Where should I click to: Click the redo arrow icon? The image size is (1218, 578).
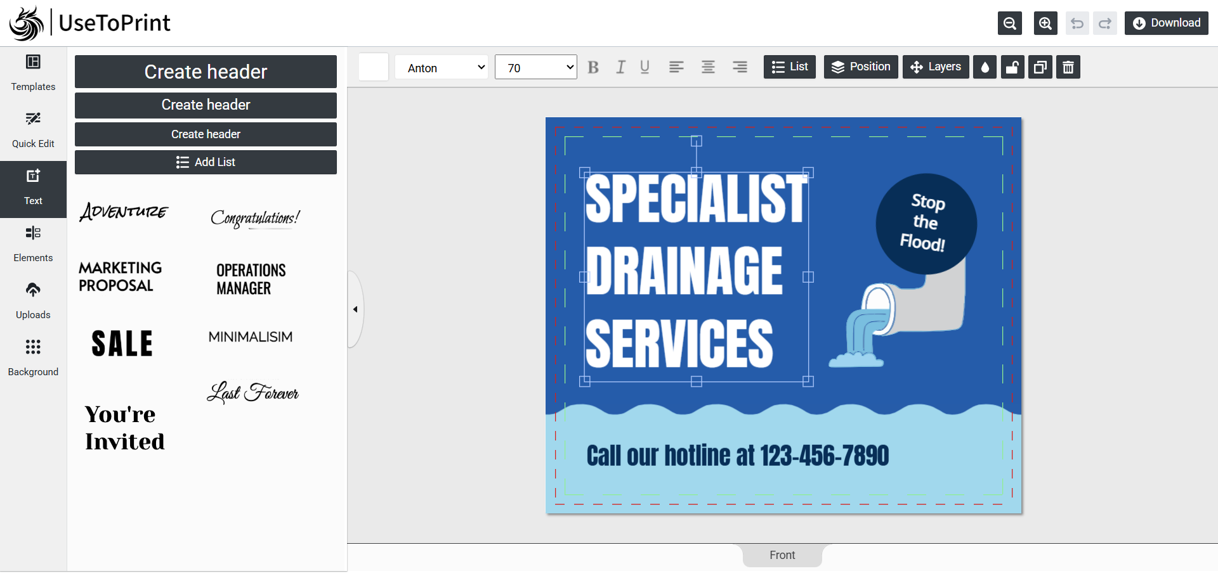(1104, 23)
